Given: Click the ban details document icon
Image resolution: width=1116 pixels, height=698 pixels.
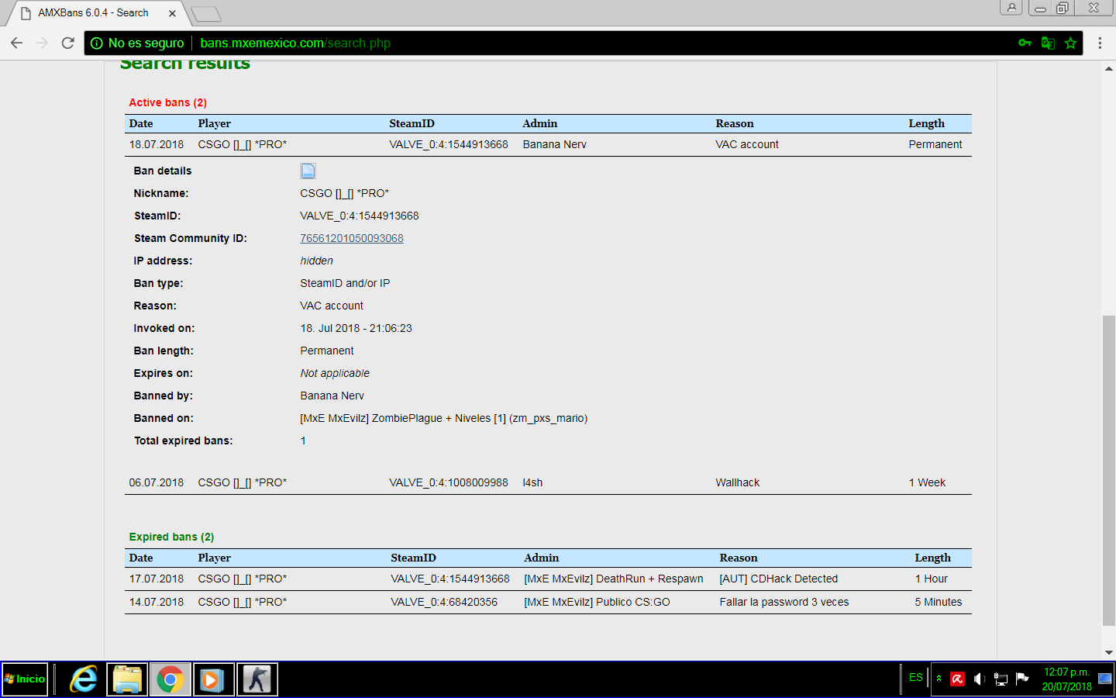Looking at the screenshot, I should 308,171.
